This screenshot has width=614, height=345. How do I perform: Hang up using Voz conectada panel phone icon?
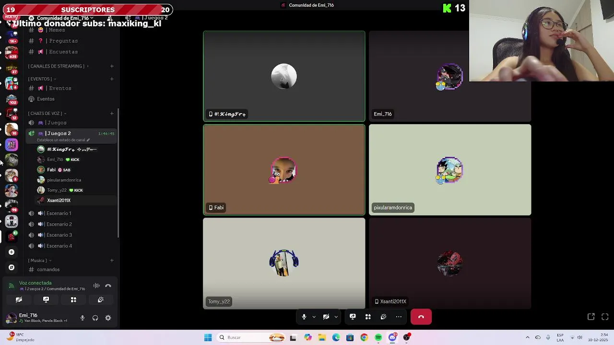click(108, 286)
